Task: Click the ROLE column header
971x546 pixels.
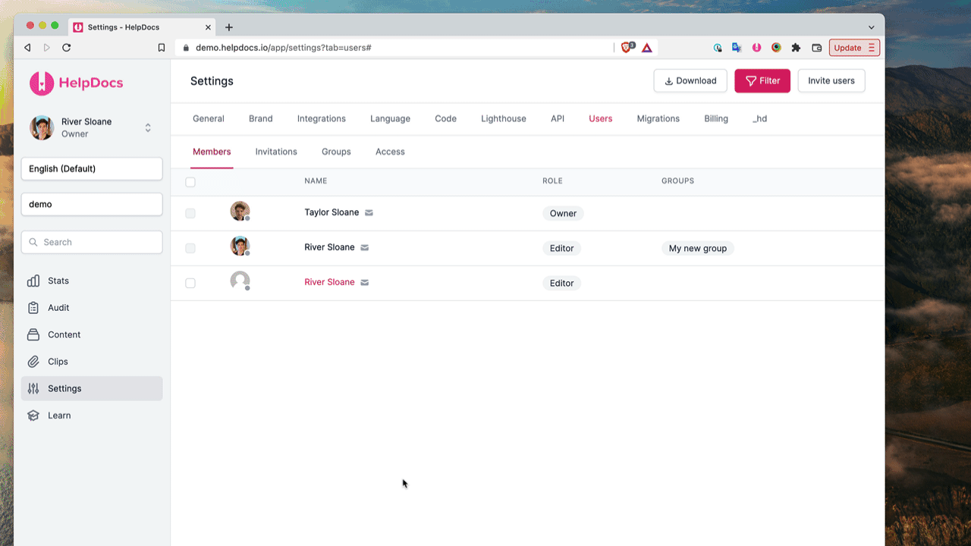Action: [x=552, y=181]
